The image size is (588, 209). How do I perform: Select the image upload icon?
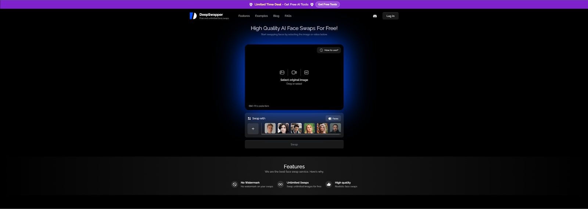point(282,73)
